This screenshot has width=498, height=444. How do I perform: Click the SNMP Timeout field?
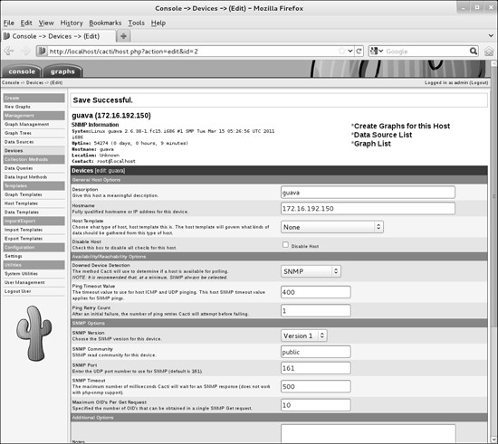click(316, 387)
